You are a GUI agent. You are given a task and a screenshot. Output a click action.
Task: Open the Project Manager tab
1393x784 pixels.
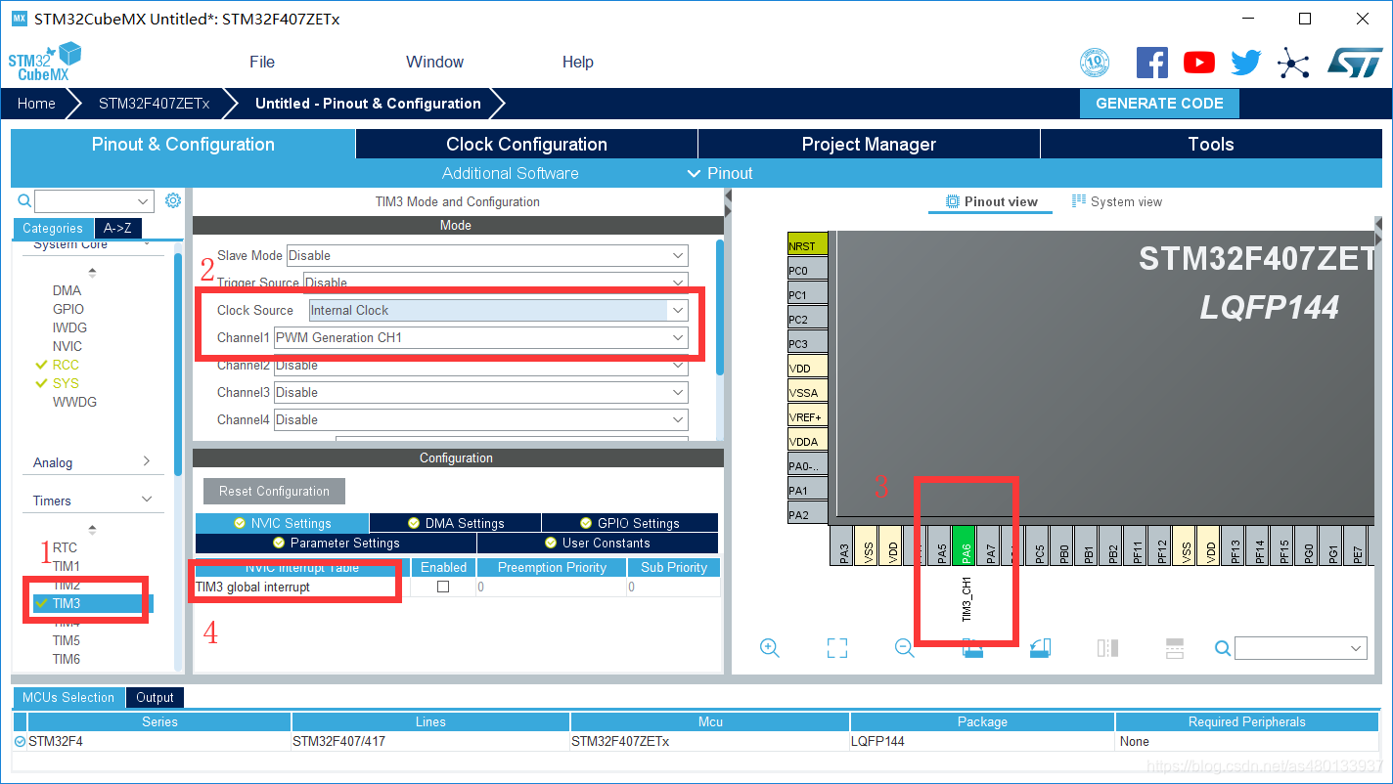(x=869, y=145)
